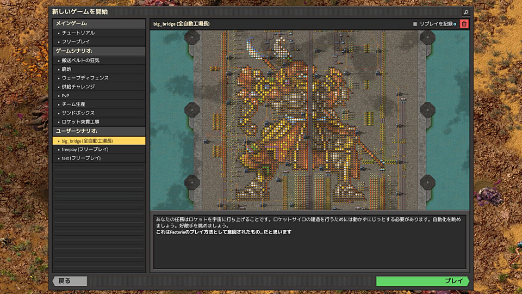Delete scenario with red trash icon

click(464, 23)
